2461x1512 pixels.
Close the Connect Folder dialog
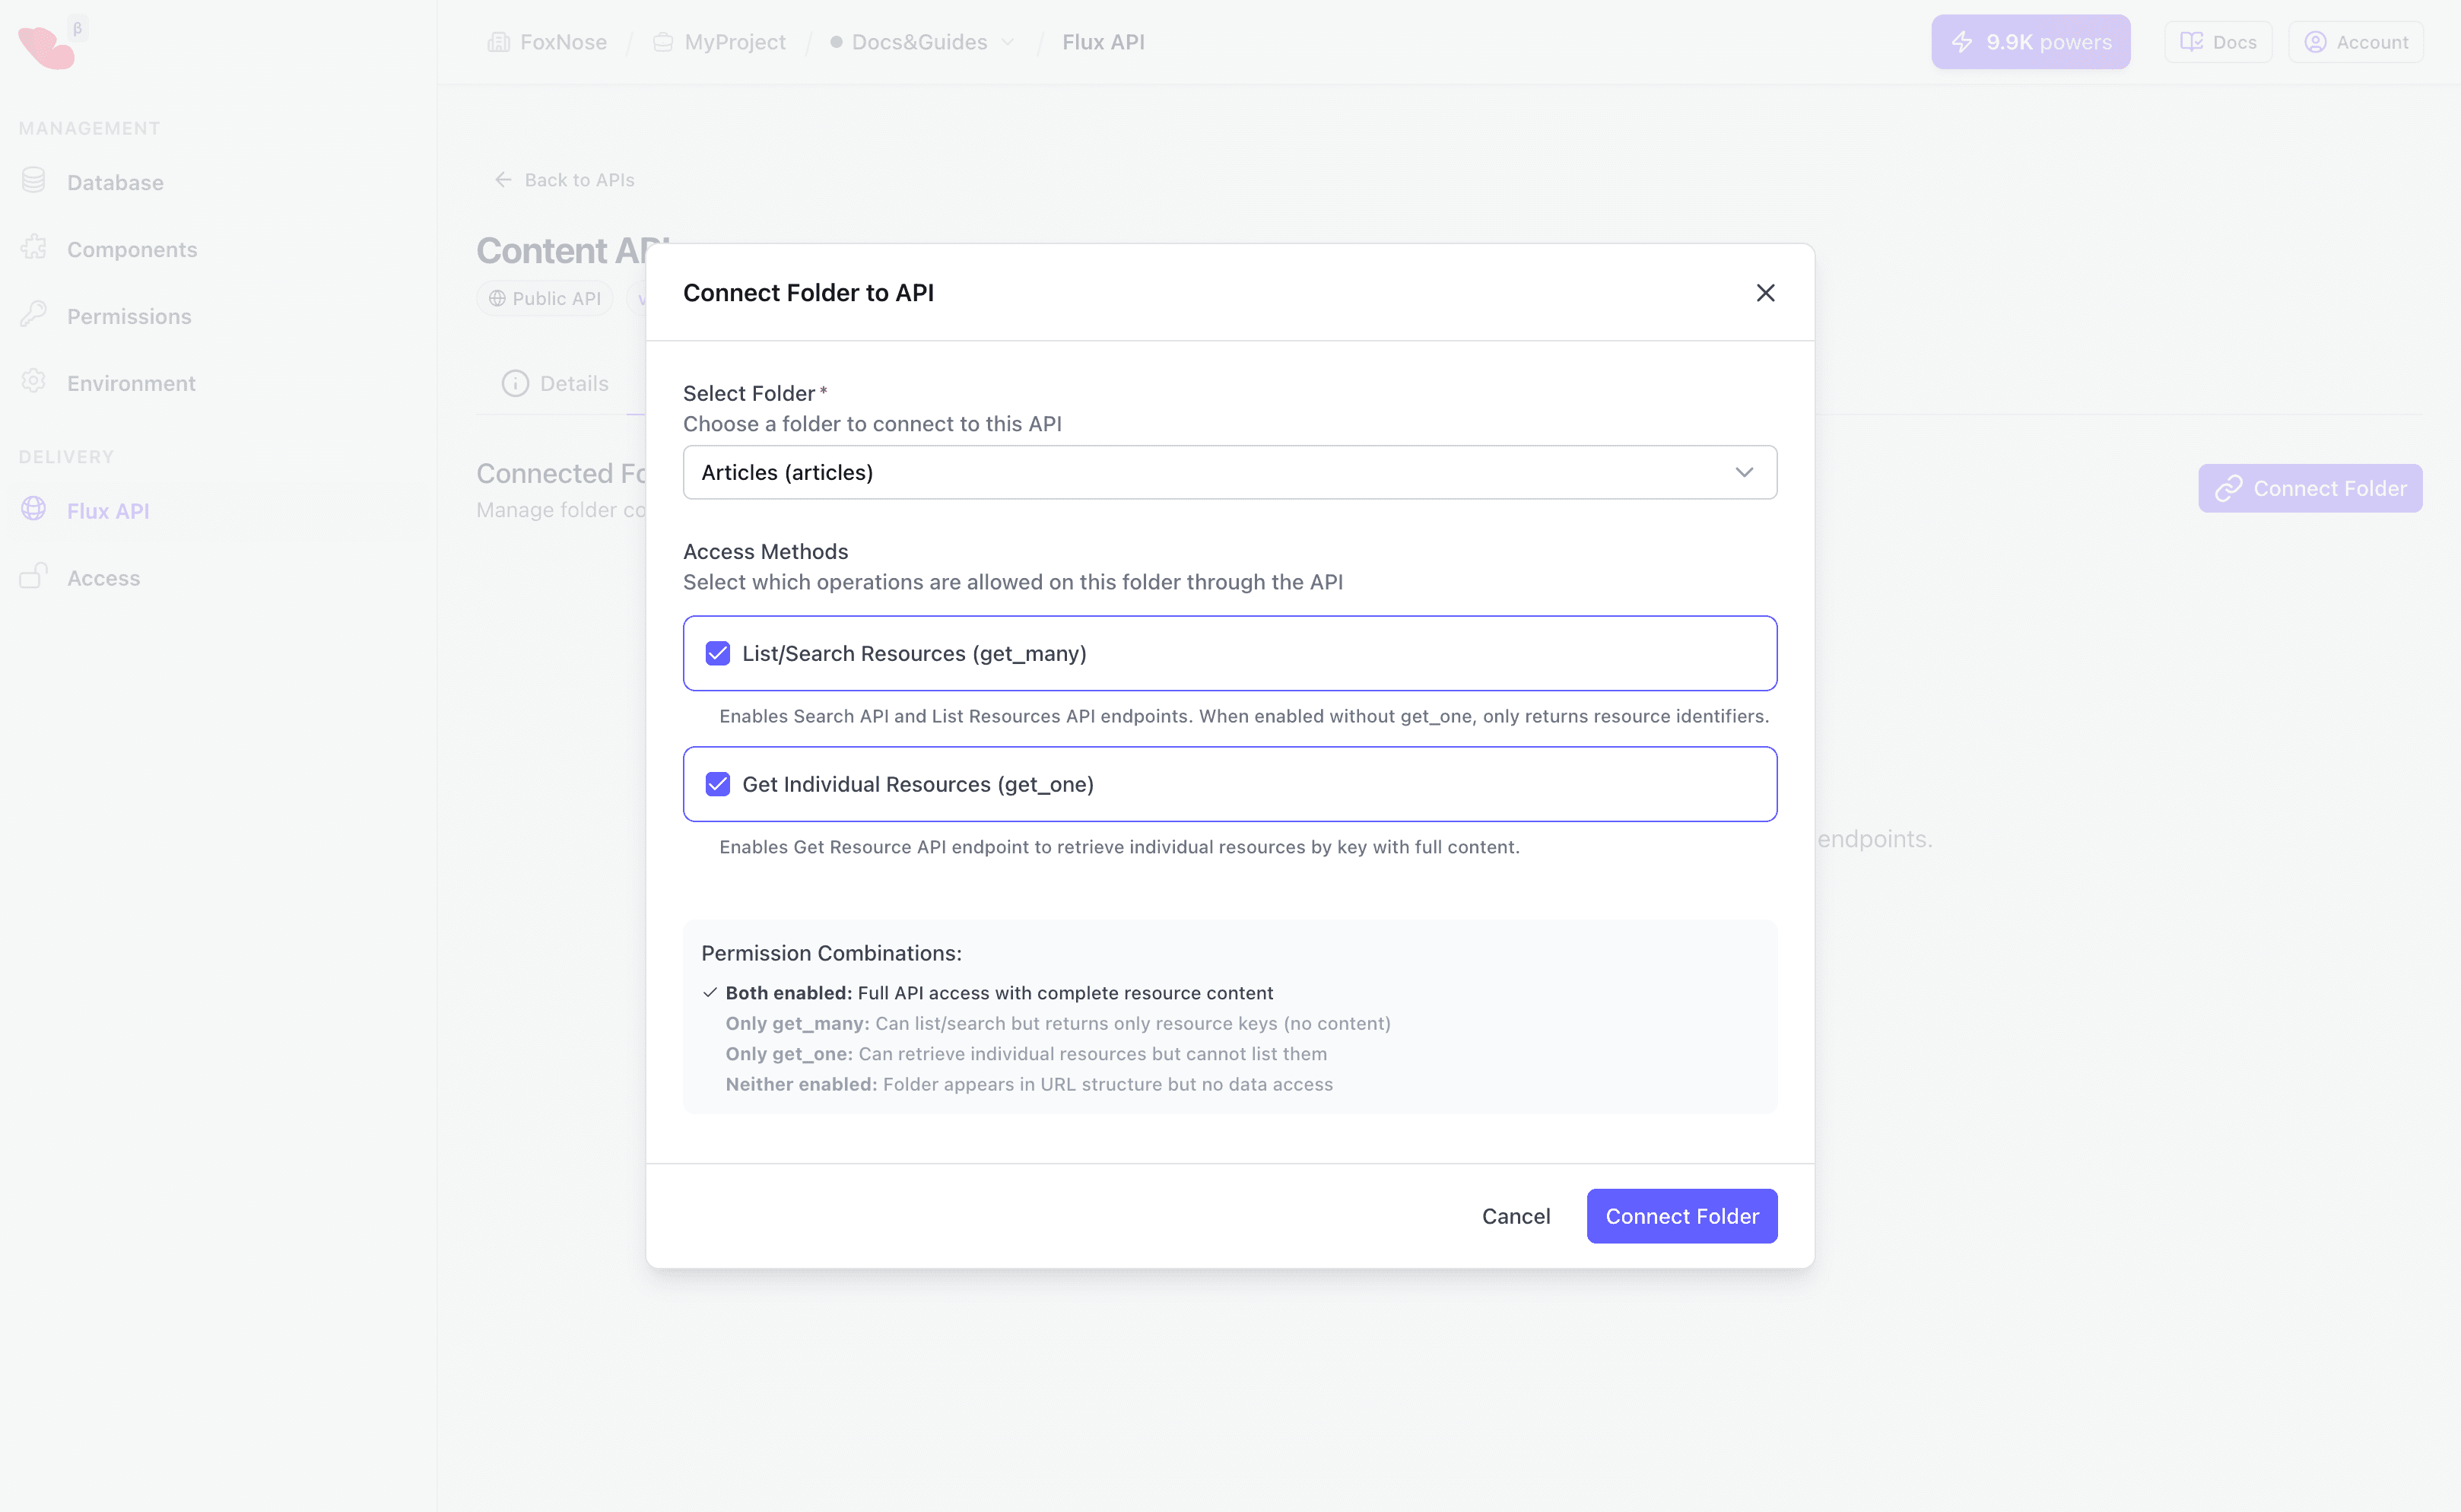click(x=1765, y=293)
